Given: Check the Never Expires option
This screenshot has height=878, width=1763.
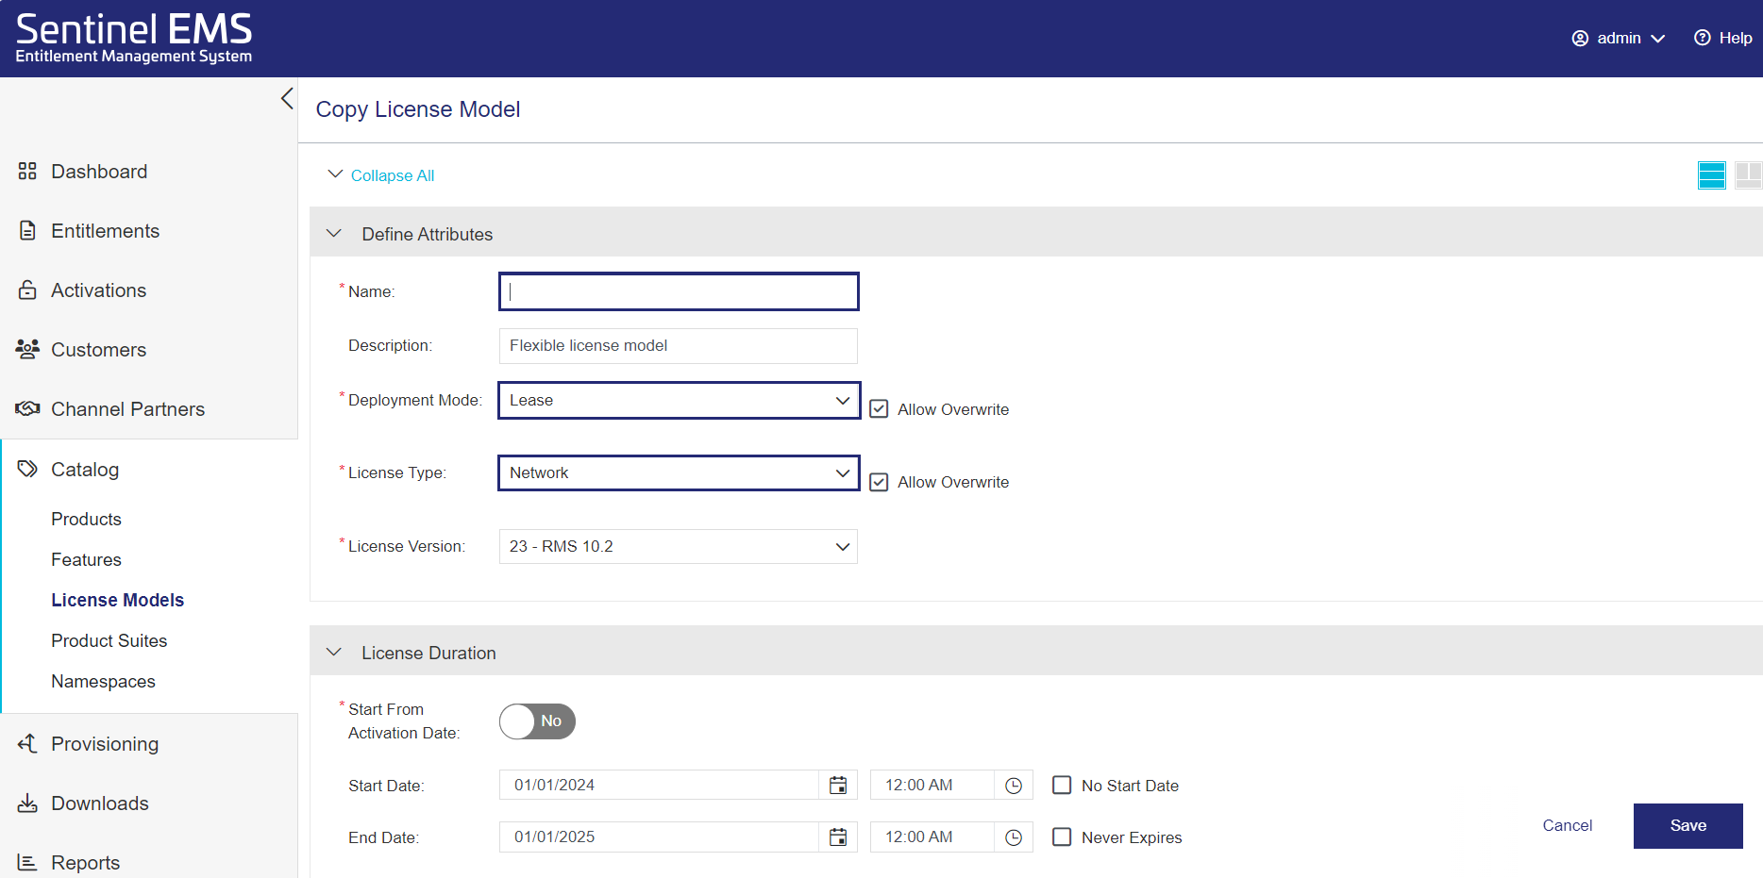Looking at the screenshot, I should coord(1062,837).
